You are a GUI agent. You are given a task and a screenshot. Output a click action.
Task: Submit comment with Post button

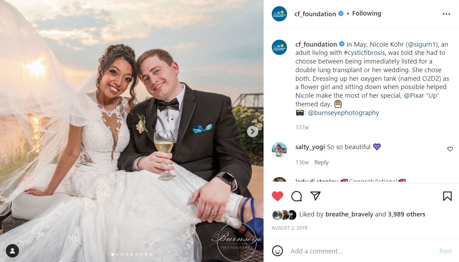click(x=446, y=251)
